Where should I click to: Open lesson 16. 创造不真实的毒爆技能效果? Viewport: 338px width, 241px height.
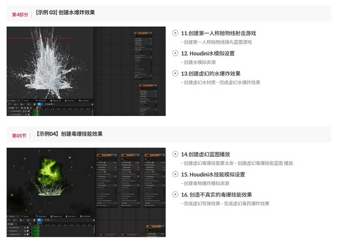(216, 195)
